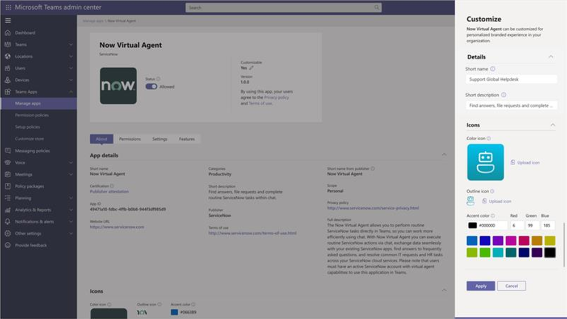The height and width of the screenshot is (319, 567).
Task: Collapse the Teams Apps menu chevron
Action: [71, 92]
